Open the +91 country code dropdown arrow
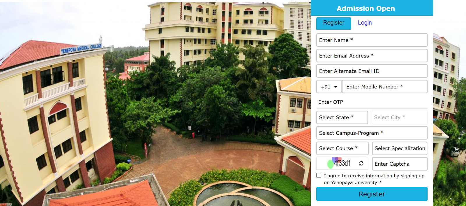The image size is (466, 206). [336, 87]
